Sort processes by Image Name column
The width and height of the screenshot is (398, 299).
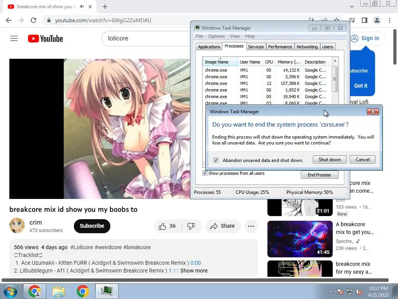tap(220, 62)
